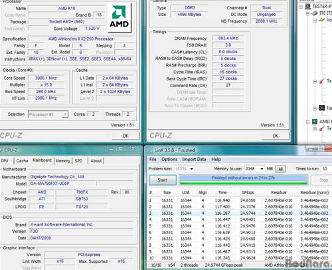Collapse the AMD processor node
This screenshot has width=332, height=270.
coord(307,122)
